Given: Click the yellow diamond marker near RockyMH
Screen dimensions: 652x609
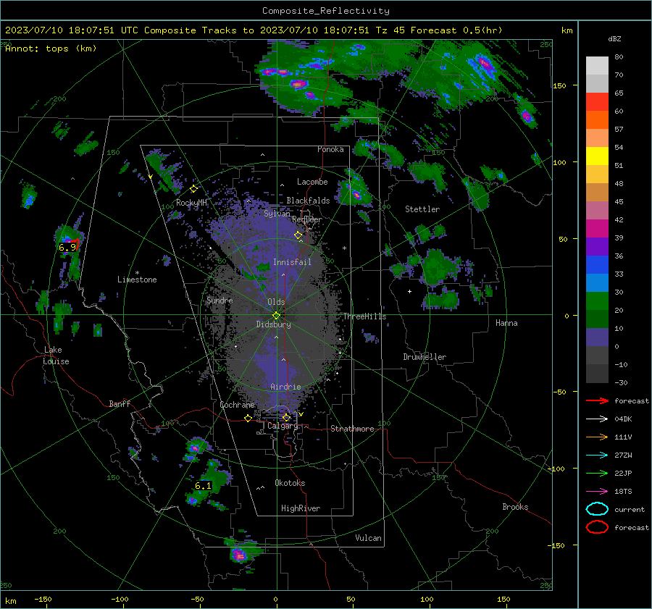Looking at the screenshot, I should pos(193,189).
